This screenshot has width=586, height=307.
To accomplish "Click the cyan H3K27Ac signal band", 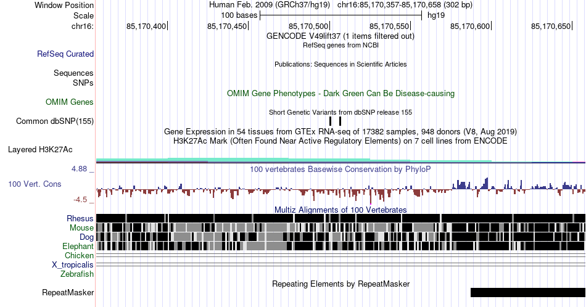I will [294, 161].
